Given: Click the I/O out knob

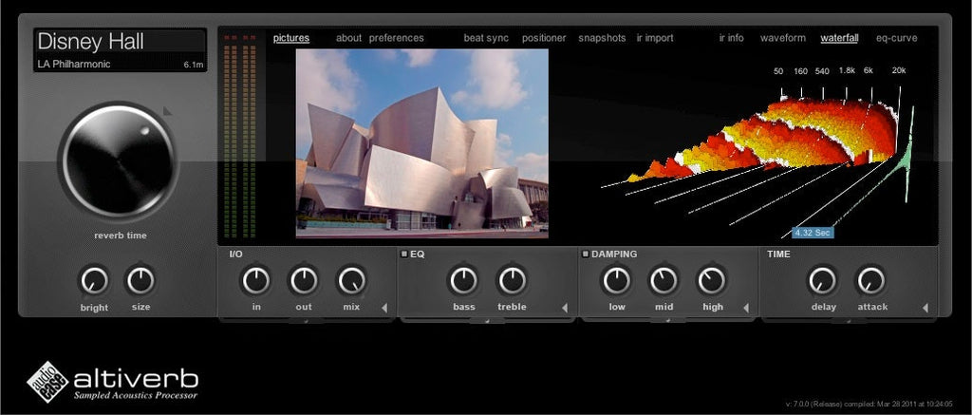Looking at the screenshot, I should click(x=304, y=281).
